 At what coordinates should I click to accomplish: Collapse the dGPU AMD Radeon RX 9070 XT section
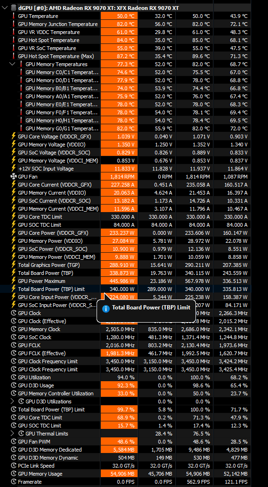pos(4,8)
